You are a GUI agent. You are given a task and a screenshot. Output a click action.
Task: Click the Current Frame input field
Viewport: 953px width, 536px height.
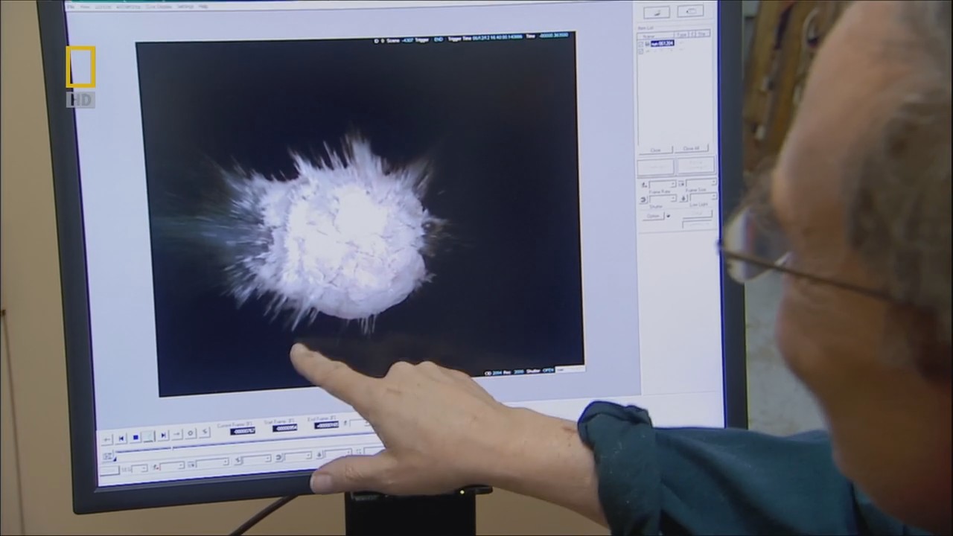coord(243,431)
